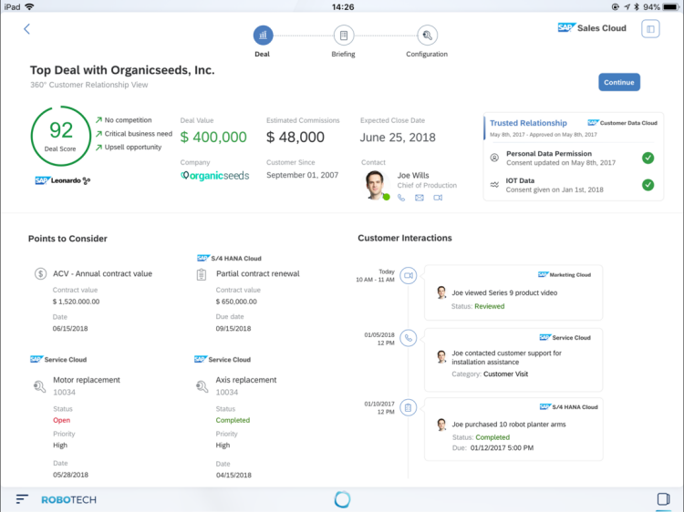Click the S/4 HANA Cloud logo above Partial renewal

(229, 259)
